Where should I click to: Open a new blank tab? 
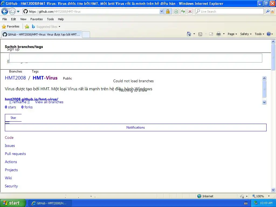click(x=86, y=34)
